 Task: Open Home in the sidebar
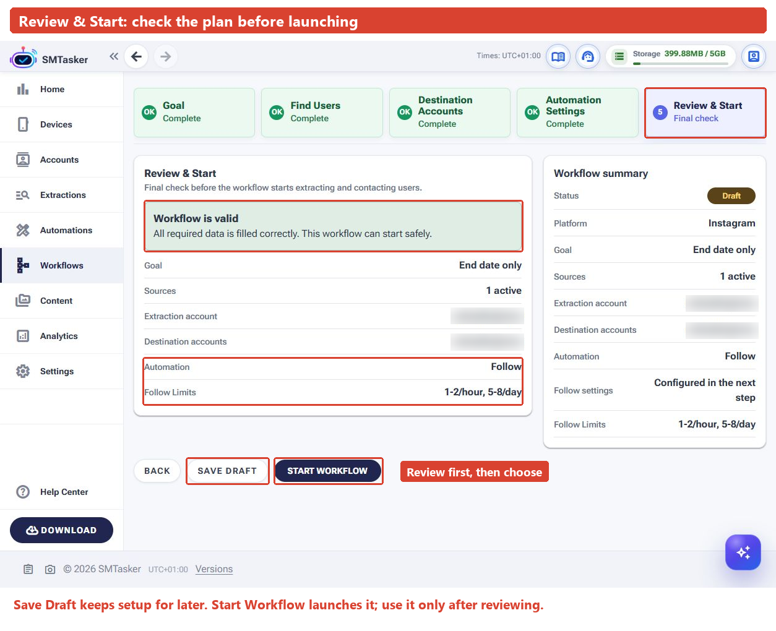[62, 89]
